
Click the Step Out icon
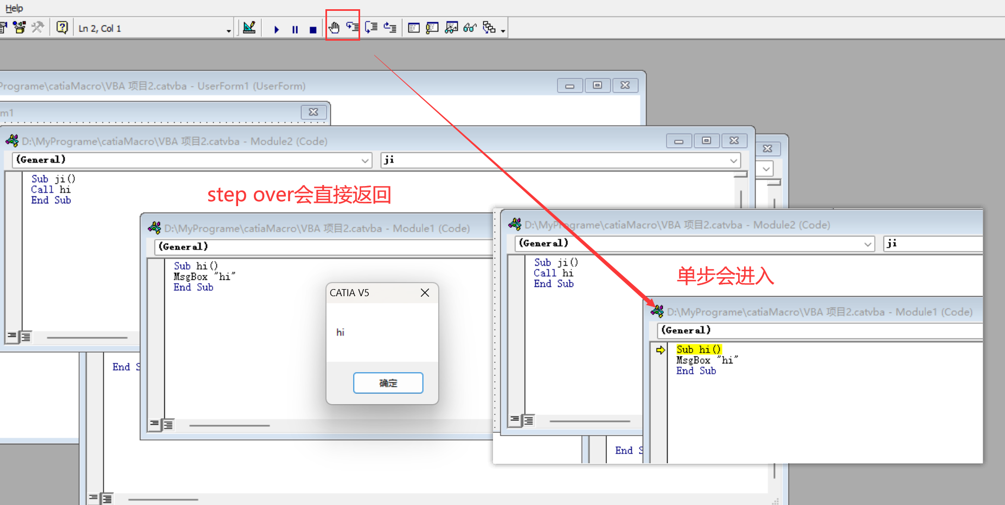(x=390, y=28)
